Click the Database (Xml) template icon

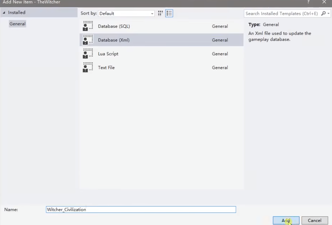click(88, 40)
